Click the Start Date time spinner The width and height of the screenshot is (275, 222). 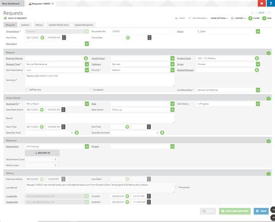pos(64,38)
